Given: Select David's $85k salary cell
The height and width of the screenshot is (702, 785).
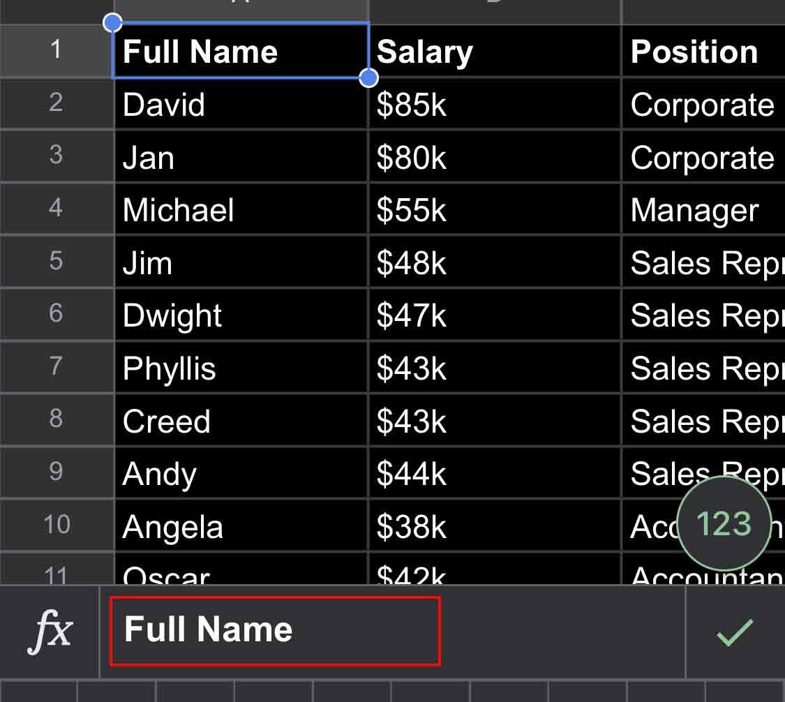Looking at the screenshot, I should (x=494, y=105).
